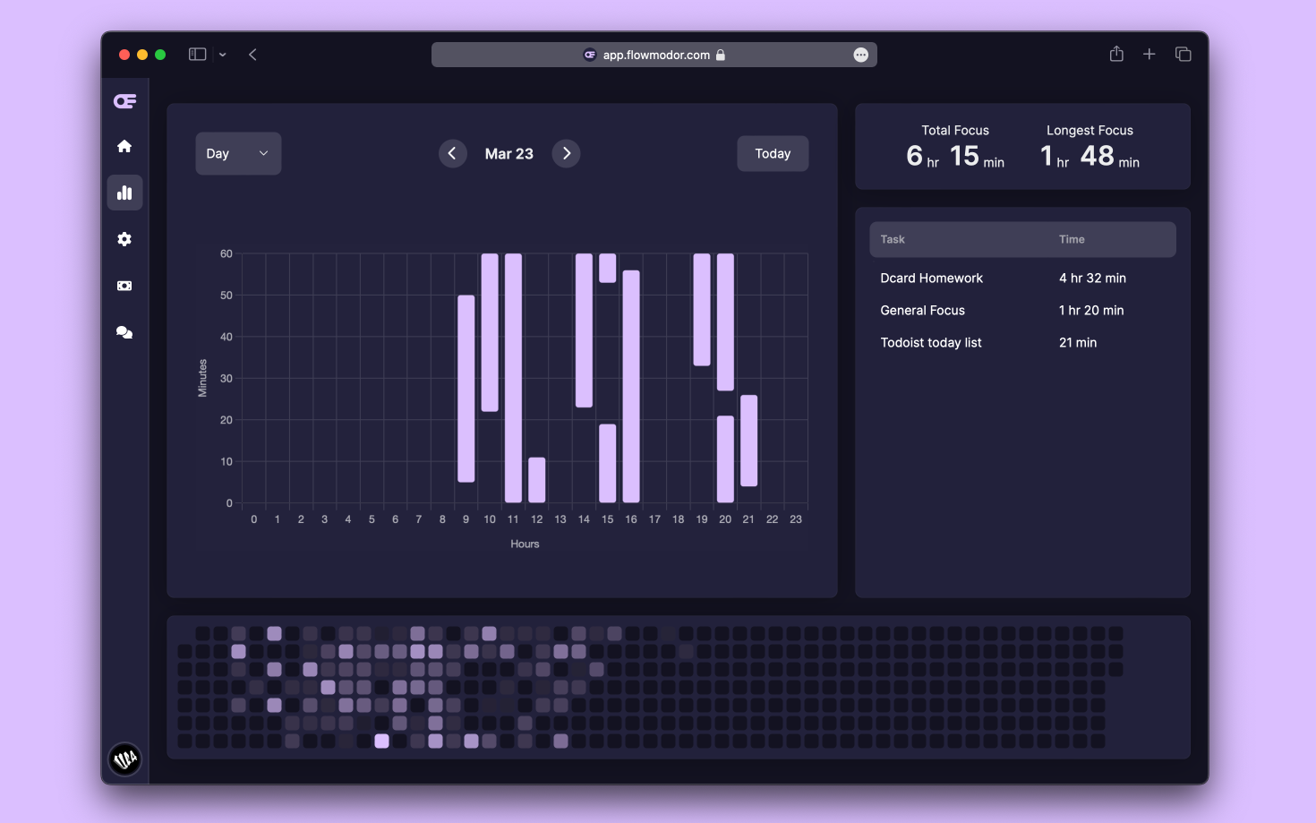Image resolution: width=1316 pixels, height=823 pixels.
Task: Click the short bar at hour 12
Action: coord(536,480)
